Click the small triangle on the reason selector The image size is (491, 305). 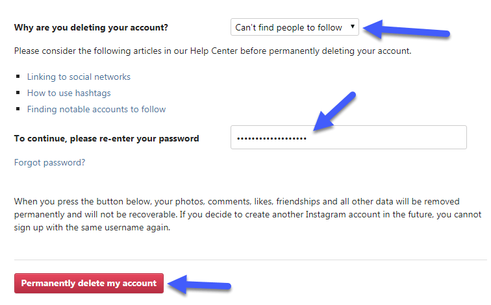click(x=352, y=27)
